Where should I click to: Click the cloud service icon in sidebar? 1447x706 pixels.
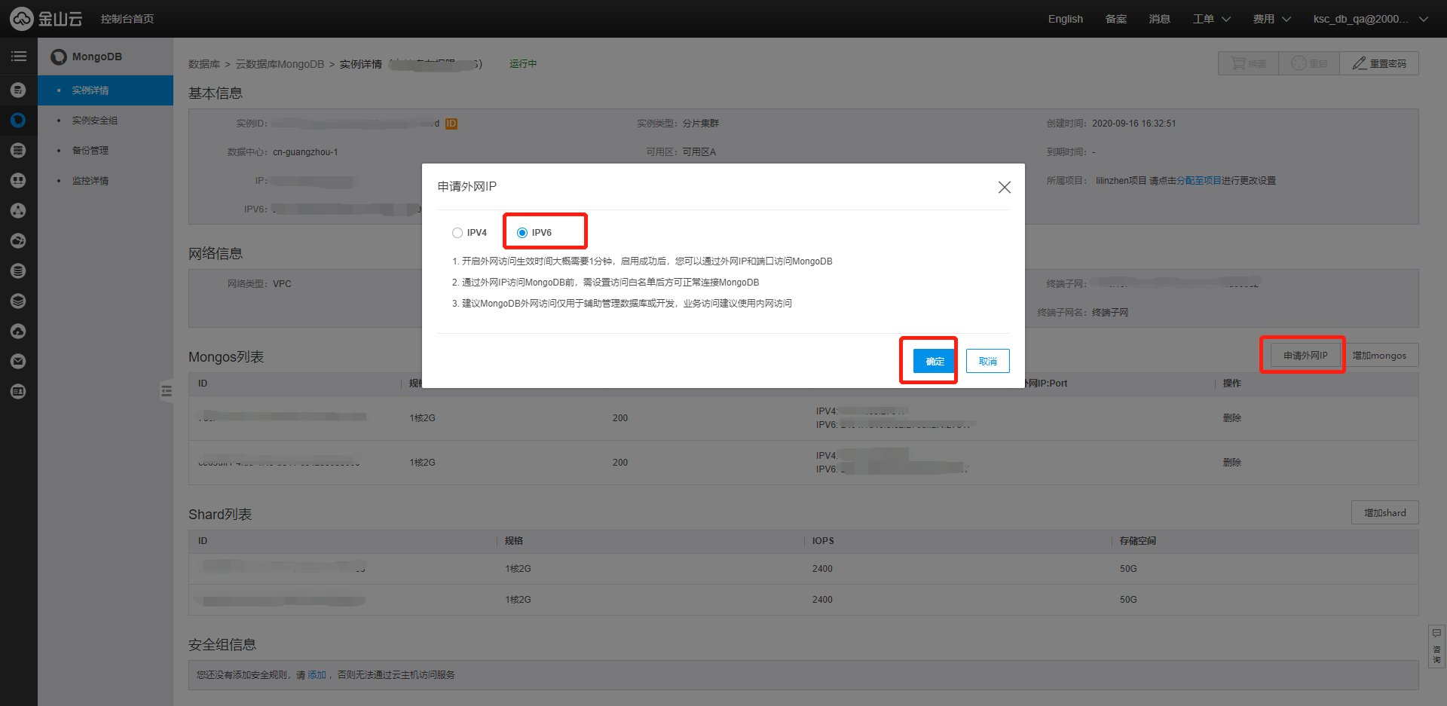click(19, 241)
